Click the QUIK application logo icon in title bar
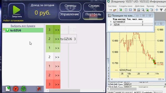 pyautogui.click(x=108, y=1)
